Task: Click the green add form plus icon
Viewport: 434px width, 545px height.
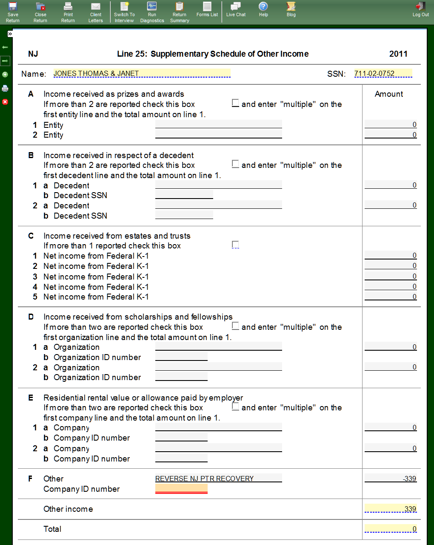Action: coord(5,75)
